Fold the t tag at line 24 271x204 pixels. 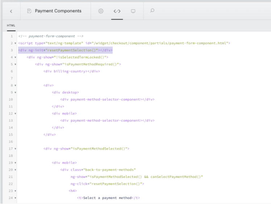click(x=15, y=198)
